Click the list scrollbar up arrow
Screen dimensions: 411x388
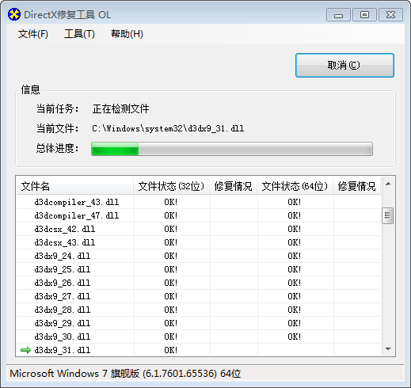pos(388,184)
